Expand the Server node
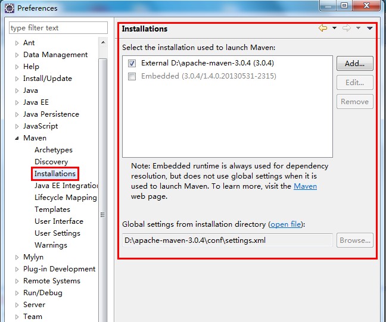This screenshot has height=322, width=386. [x=17, y=305]
